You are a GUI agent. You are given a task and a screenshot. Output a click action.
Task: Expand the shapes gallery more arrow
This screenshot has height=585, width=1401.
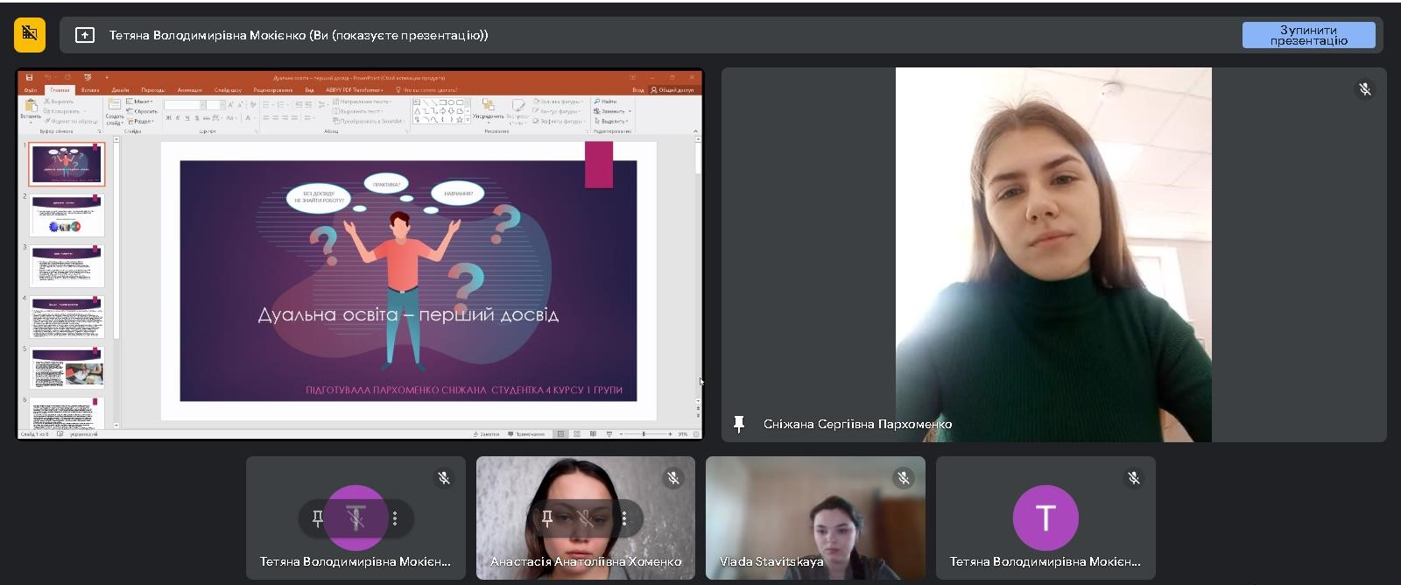coord(468,120)
